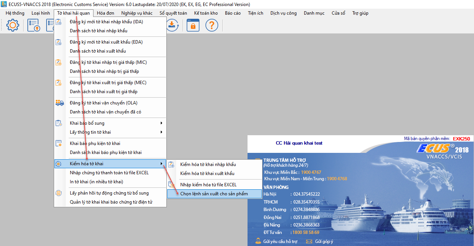Click the icon beside Đăng ký mới tờ khai xuất khẩu (EDA)
Screen dimensions: 474x246
click(x=59, y=42)
